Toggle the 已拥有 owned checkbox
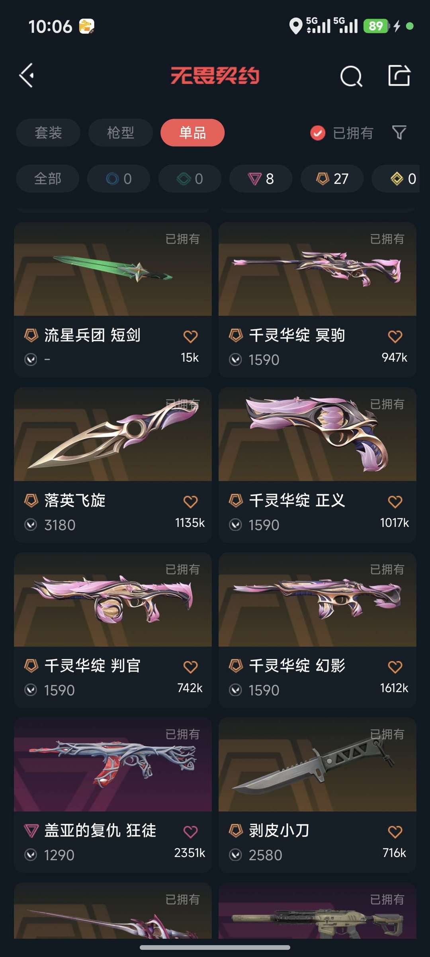Screen dimensions: 430x957 point(318,133)
